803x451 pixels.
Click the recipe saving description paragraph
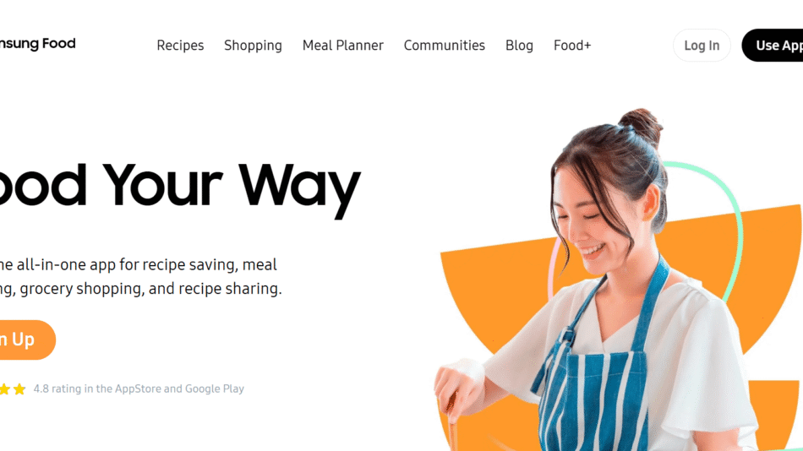click(x=141, y=276)
